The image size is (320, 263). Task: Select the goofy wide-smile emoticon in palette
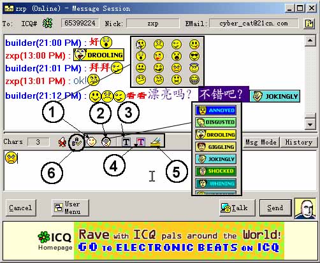coord(159,68)
